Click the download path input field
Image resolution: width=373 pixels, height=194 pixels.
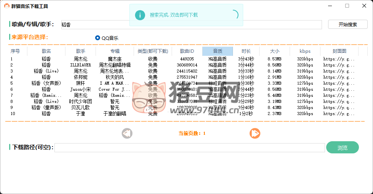click(x=189, y=148)
